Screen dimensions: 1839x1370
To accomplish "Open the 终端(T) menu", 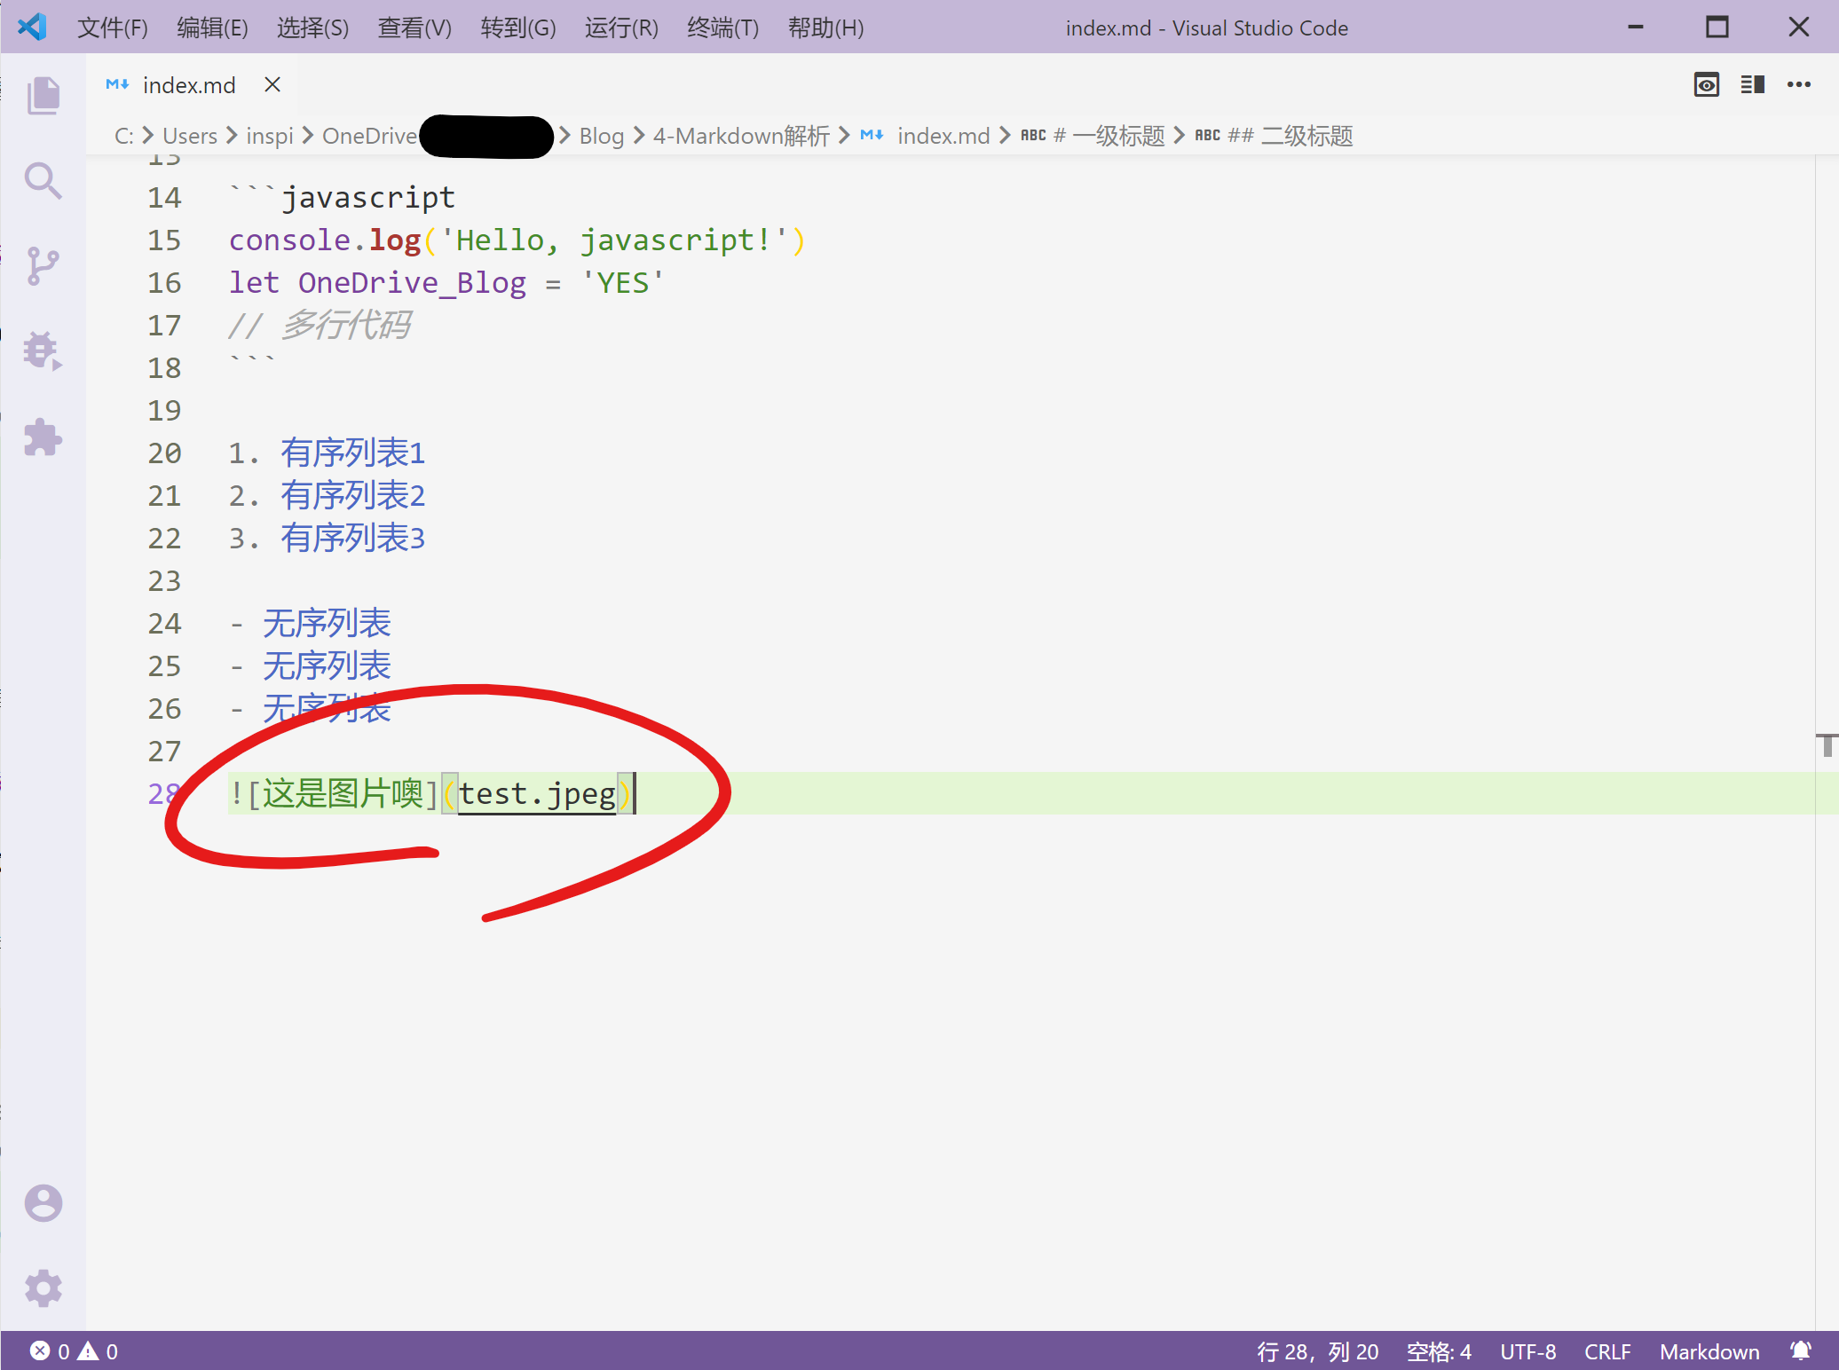I will [x=722, y=28].
